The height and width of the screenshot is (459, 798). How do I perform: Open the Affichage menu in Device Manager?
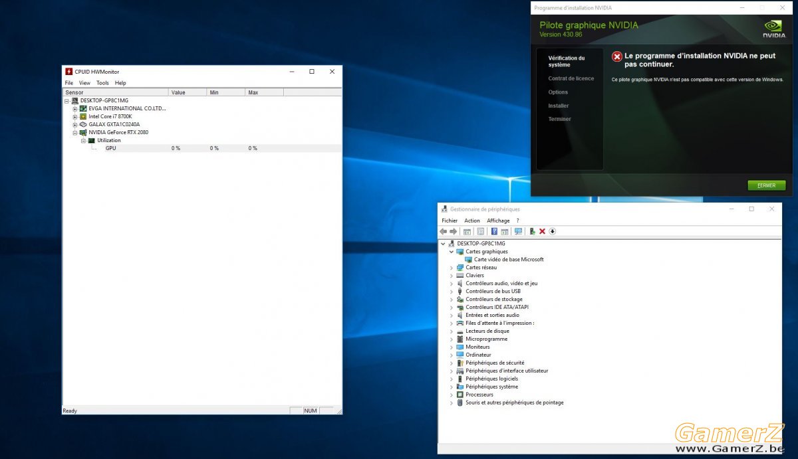[498, 221]
